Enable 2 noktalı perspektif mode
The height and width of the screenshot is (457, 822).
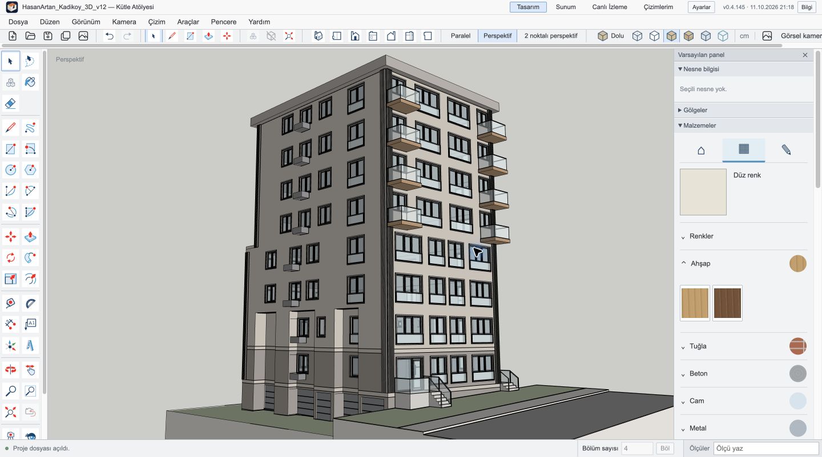pos(551,36)
